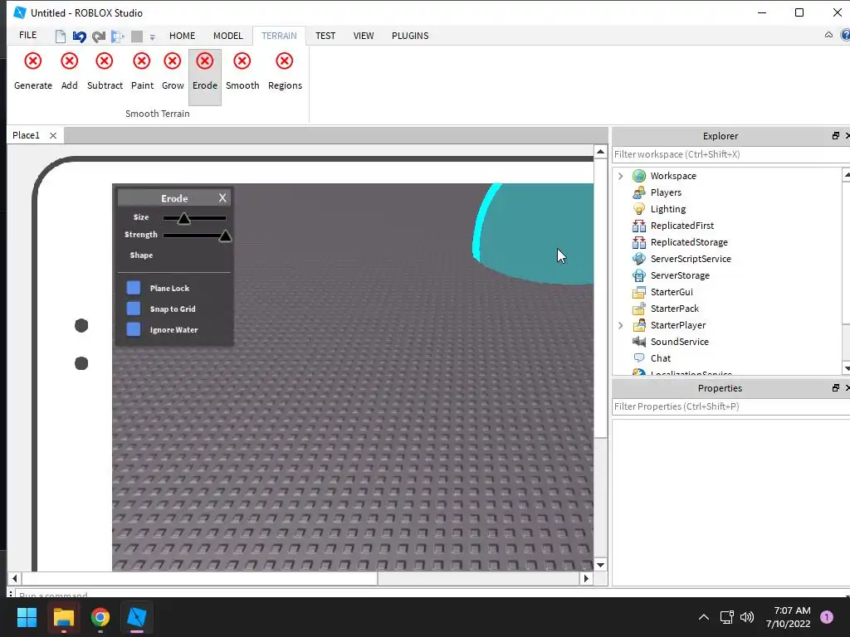850x637 pixels.
Task: Click the viewport vertical scrollbar up arrow
Action: tap(600, 152)
